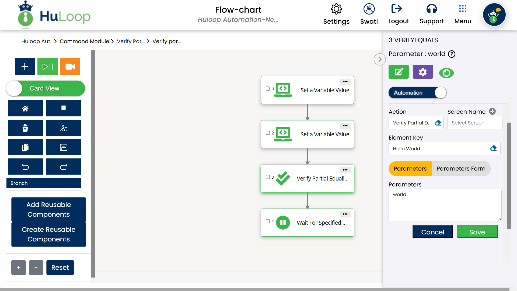Screen dimensions: 517x291
Task: Click the green play/pause run icon
Action: tap(47, 67)
